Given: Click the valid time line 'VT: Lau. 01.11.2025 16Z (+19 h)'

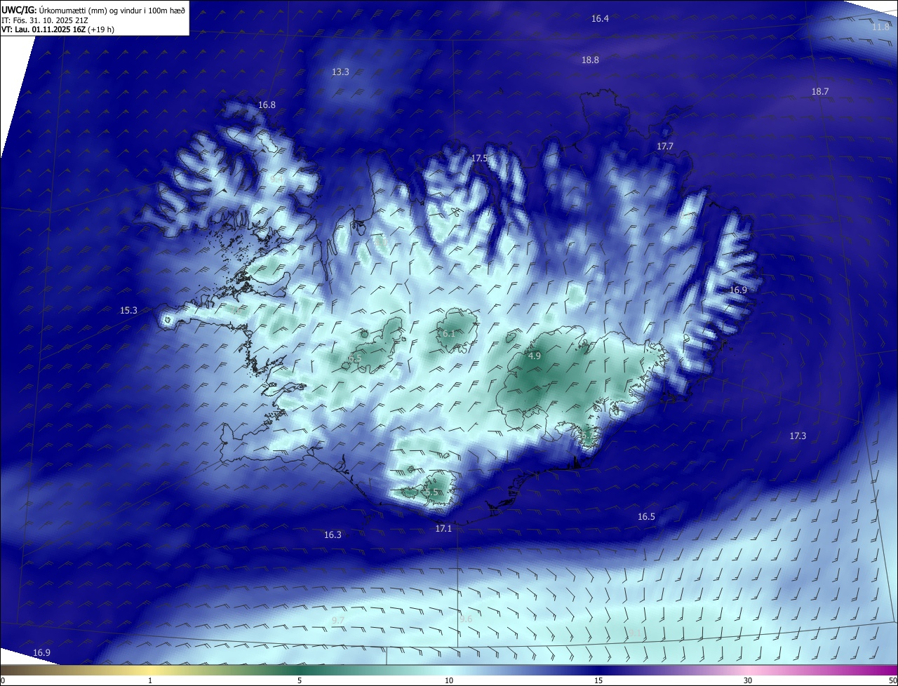Looking at the screenshot, I should coord(58,29).
